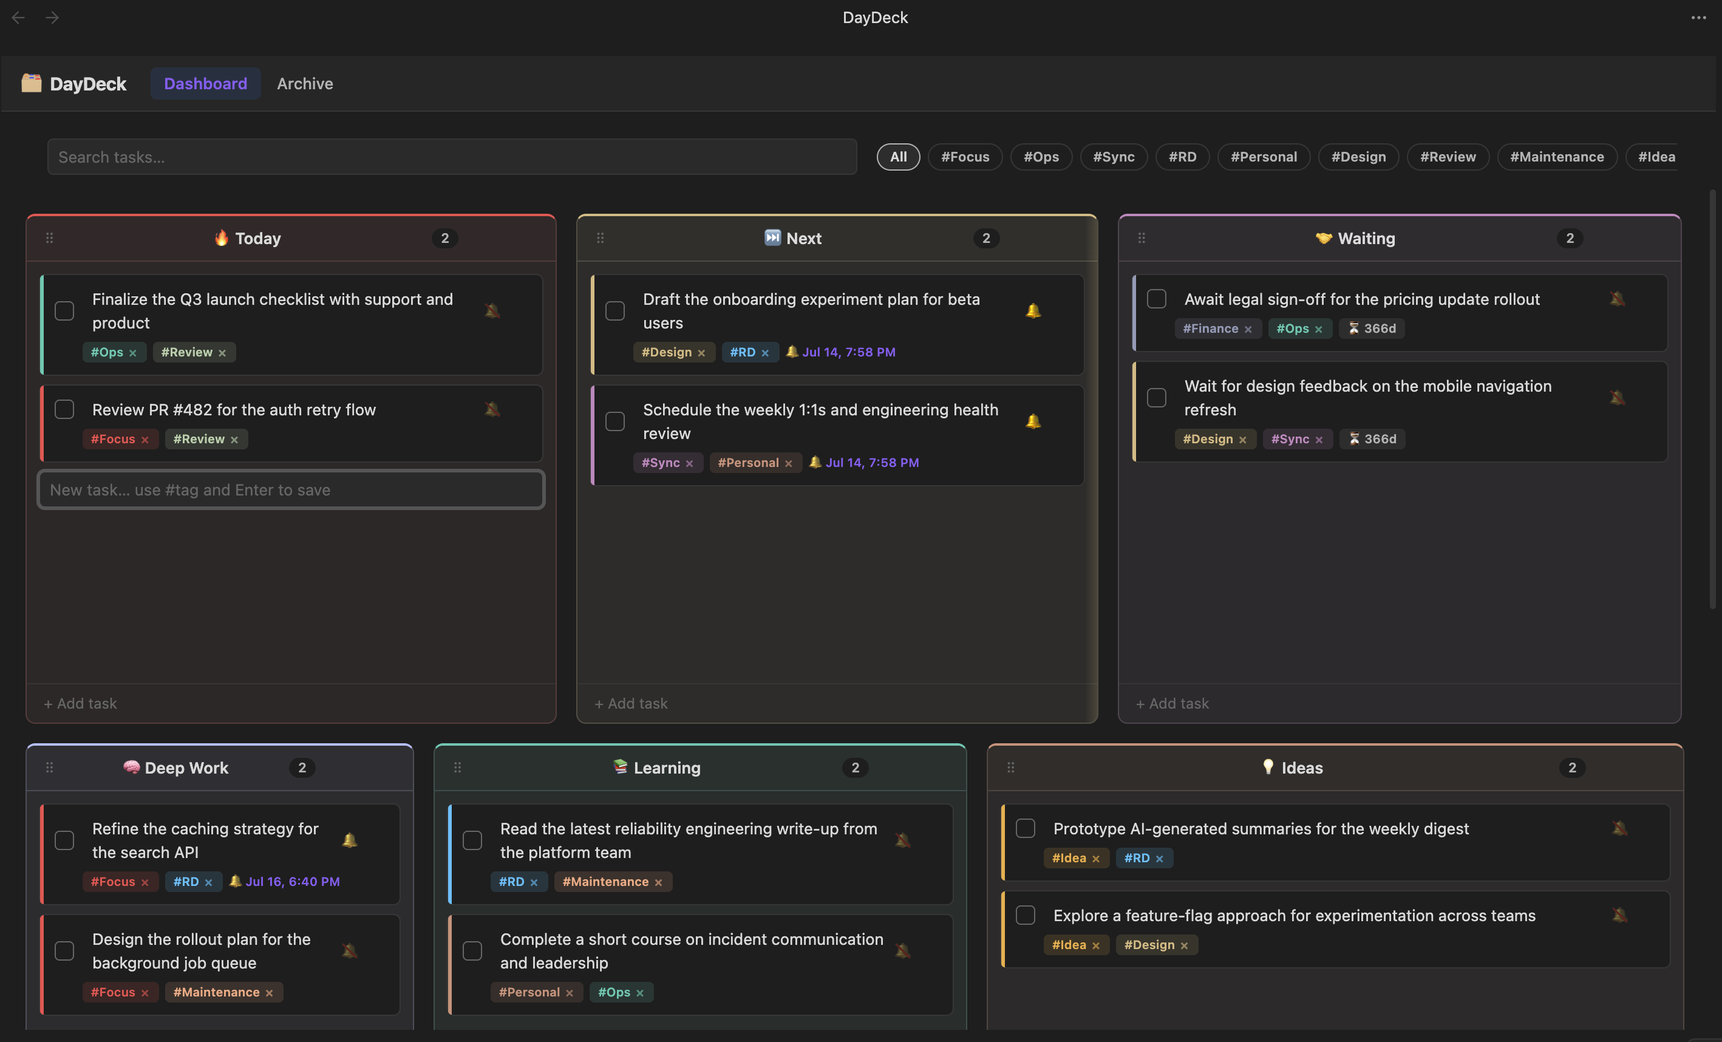Open Jul 14 reminder on Draft onboarding task
This screenshot has height=1042, width=1722.
[841, 352]
